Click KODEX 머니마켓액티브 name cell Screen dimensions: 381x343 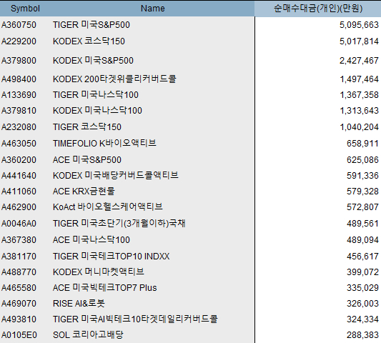pyautogui.click(x=99, y=272)
